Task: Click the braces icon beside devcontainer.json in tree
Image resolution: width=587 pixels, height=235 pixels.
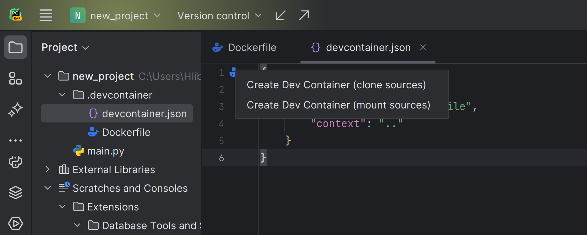Action: coord(93,113)
